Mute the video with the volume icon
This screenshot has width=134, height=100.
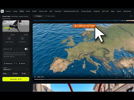126,77
